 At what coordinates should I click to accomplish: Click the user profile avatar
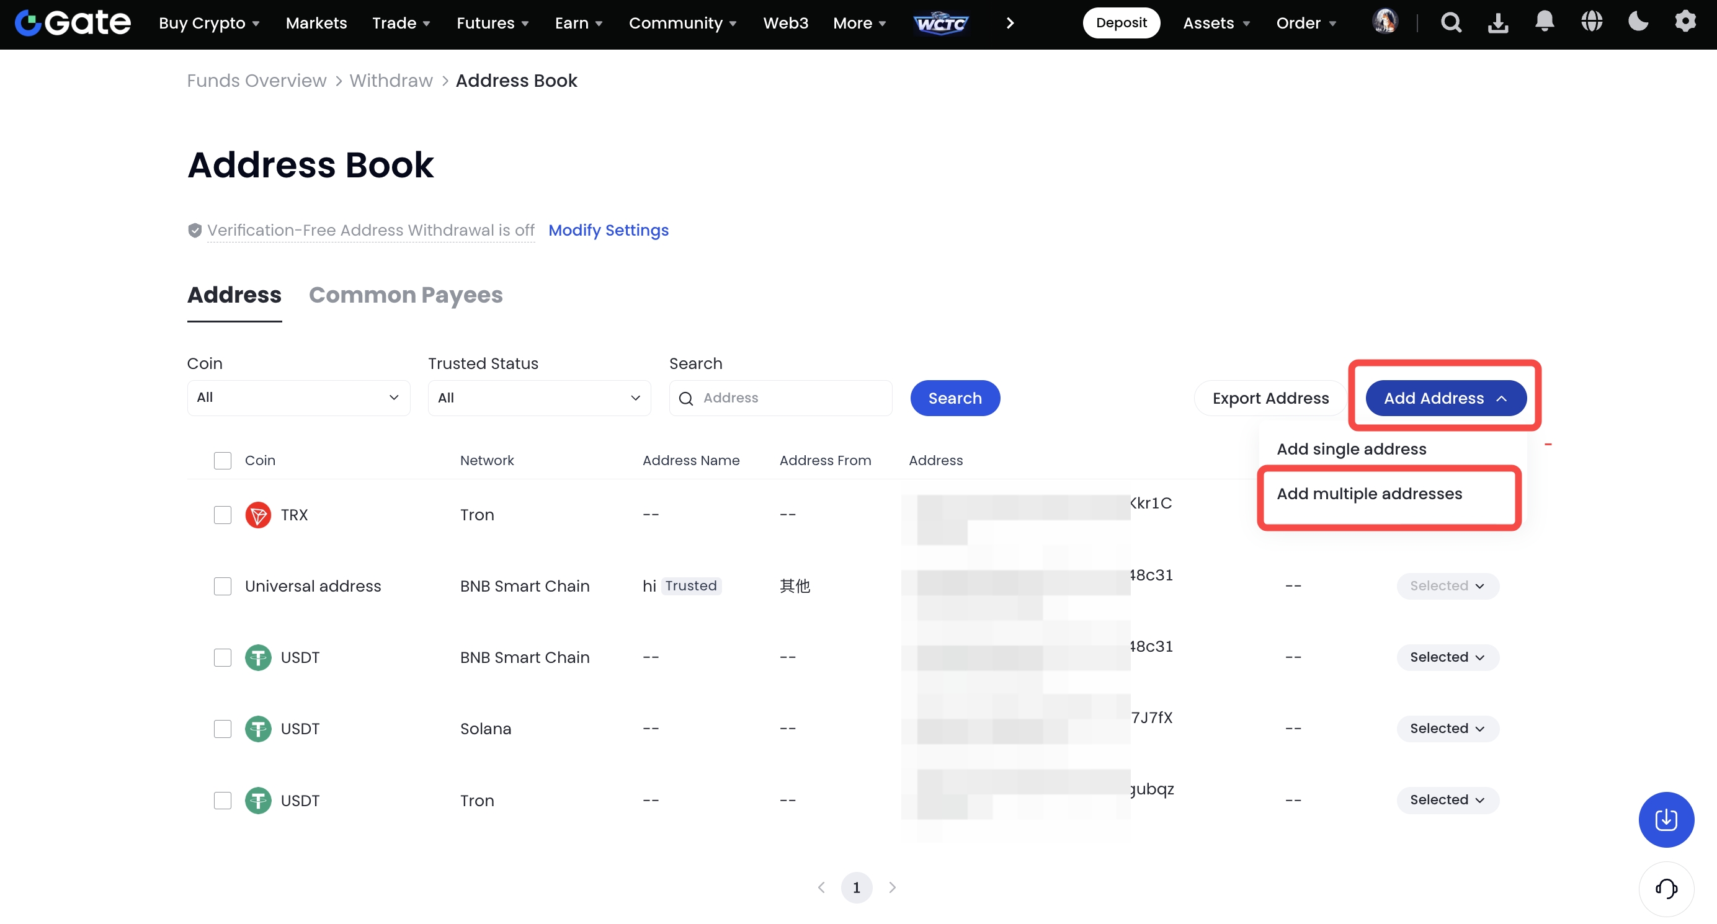tap(1385, 22)
